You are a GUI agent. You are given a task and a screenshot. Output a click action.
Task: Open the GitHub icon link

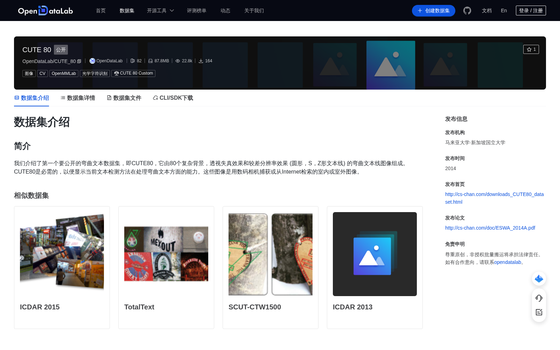(x=467, y=10)
